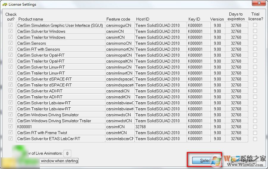
Task: Toggle check out for CarSim Trailer for Windows
Action: click(11, 37)
